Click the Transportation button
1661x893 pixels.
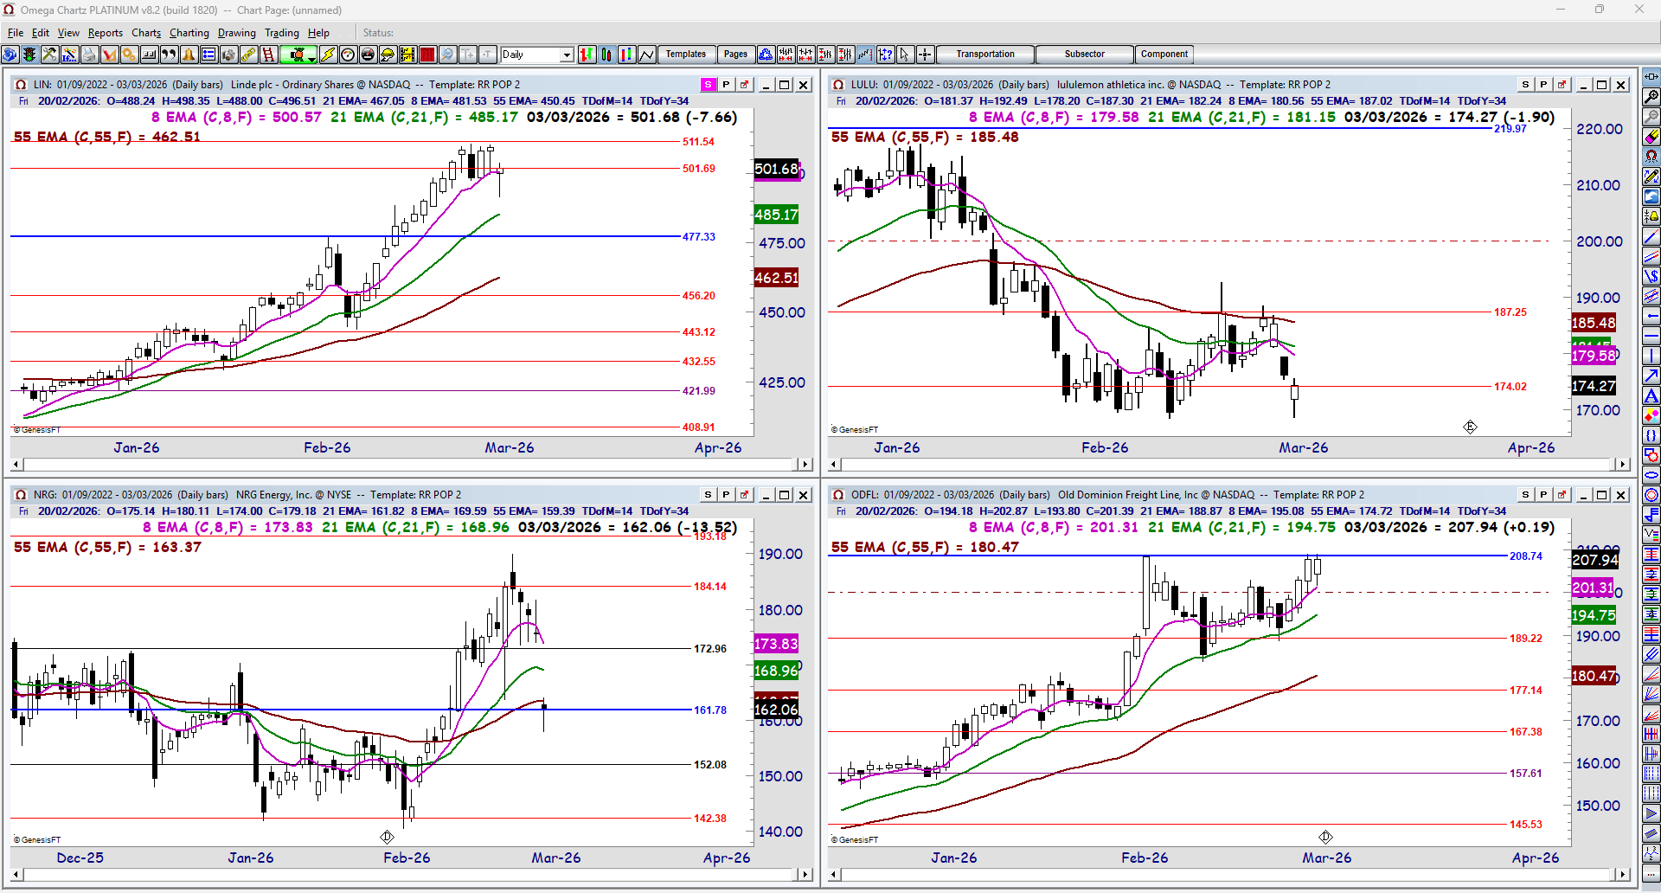coord(985,55)
